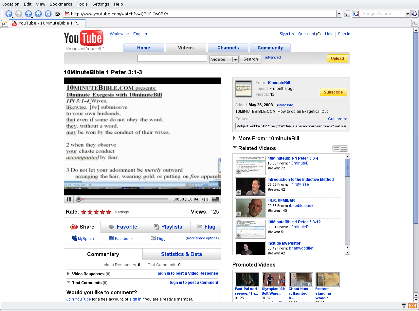419x311 pixels.
Task: Open the Settings menu
Action: [100, 4]
